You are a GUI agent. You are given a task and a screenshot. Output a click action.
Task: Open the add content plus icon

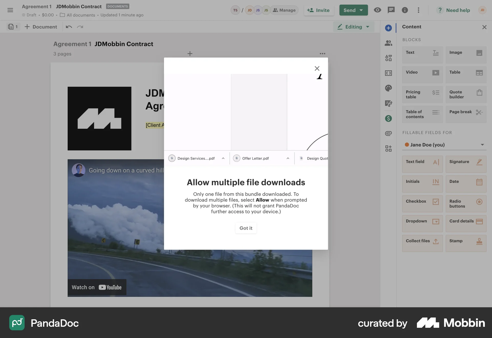(x=388, y=28)
